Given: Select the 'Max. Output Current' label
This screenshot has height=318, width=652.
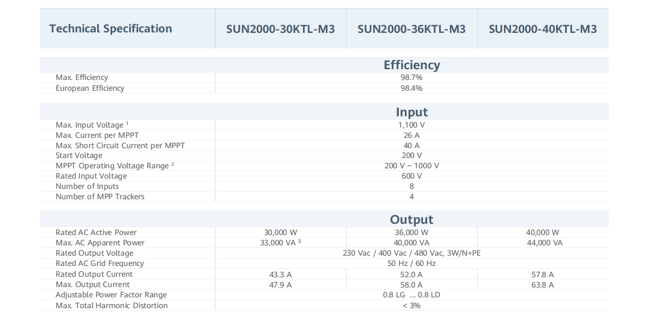Looking at the screenshot, I should [92, 285].
